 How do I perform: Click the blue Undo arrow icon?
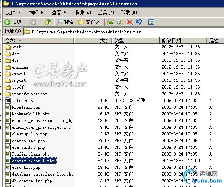tap(139, 22)
